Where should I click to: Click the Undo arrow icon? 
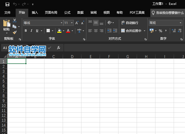coord(15,4)
